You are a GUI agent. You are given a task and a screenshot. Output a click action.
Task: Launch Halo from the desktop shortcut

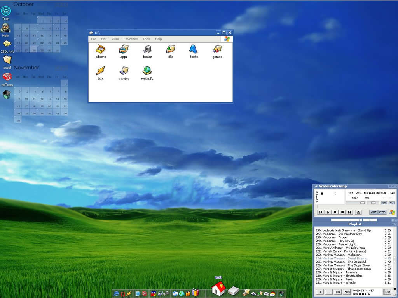tap(6, 28)
